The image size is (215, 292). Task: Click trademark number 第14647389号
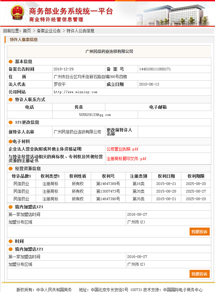pyautogui.click(x=108, y=184)
